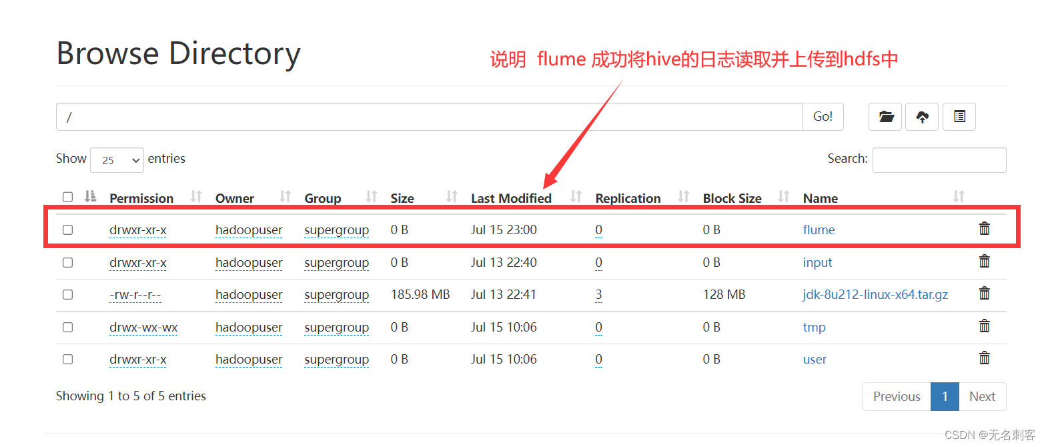Check the tmp row checkbox
This screenshot has height=447, width=1046.
point(67,327)
